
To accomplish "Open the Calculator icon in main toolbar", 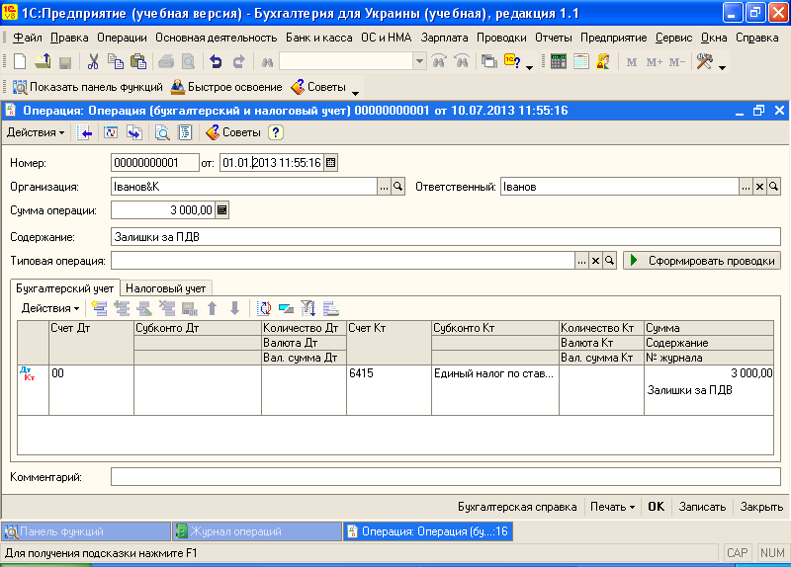I will 559,62.
